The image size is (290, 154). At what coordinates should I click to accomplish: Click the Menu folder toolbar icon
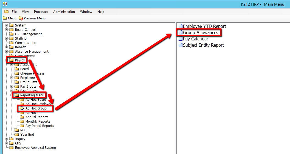(x=5, y=18)
